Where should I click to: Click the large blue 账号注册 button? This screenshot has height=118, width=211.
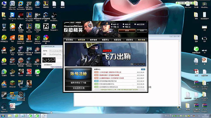[78, 74]
